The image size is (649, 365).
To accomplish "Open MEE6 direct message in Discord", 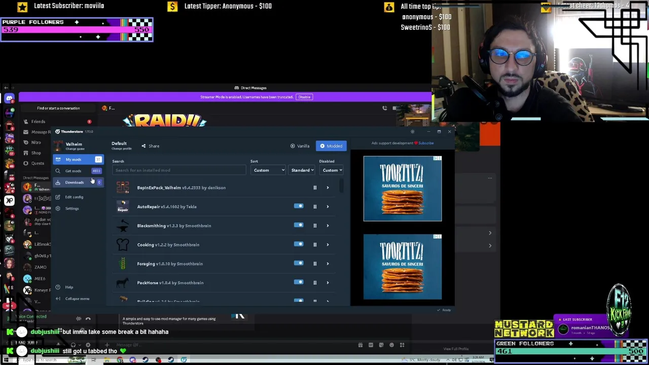I will [40, 279].
